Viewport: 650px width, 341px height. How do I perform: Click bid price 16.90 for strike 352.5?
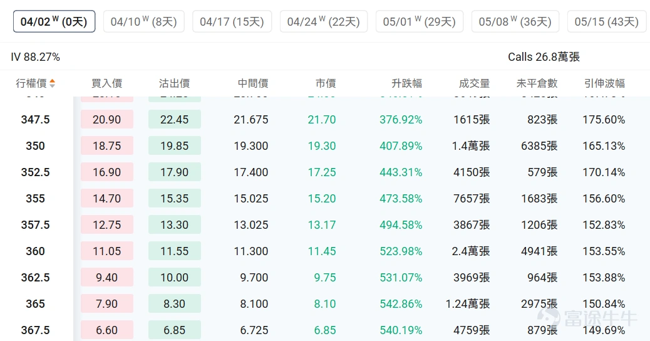[107, 172]
